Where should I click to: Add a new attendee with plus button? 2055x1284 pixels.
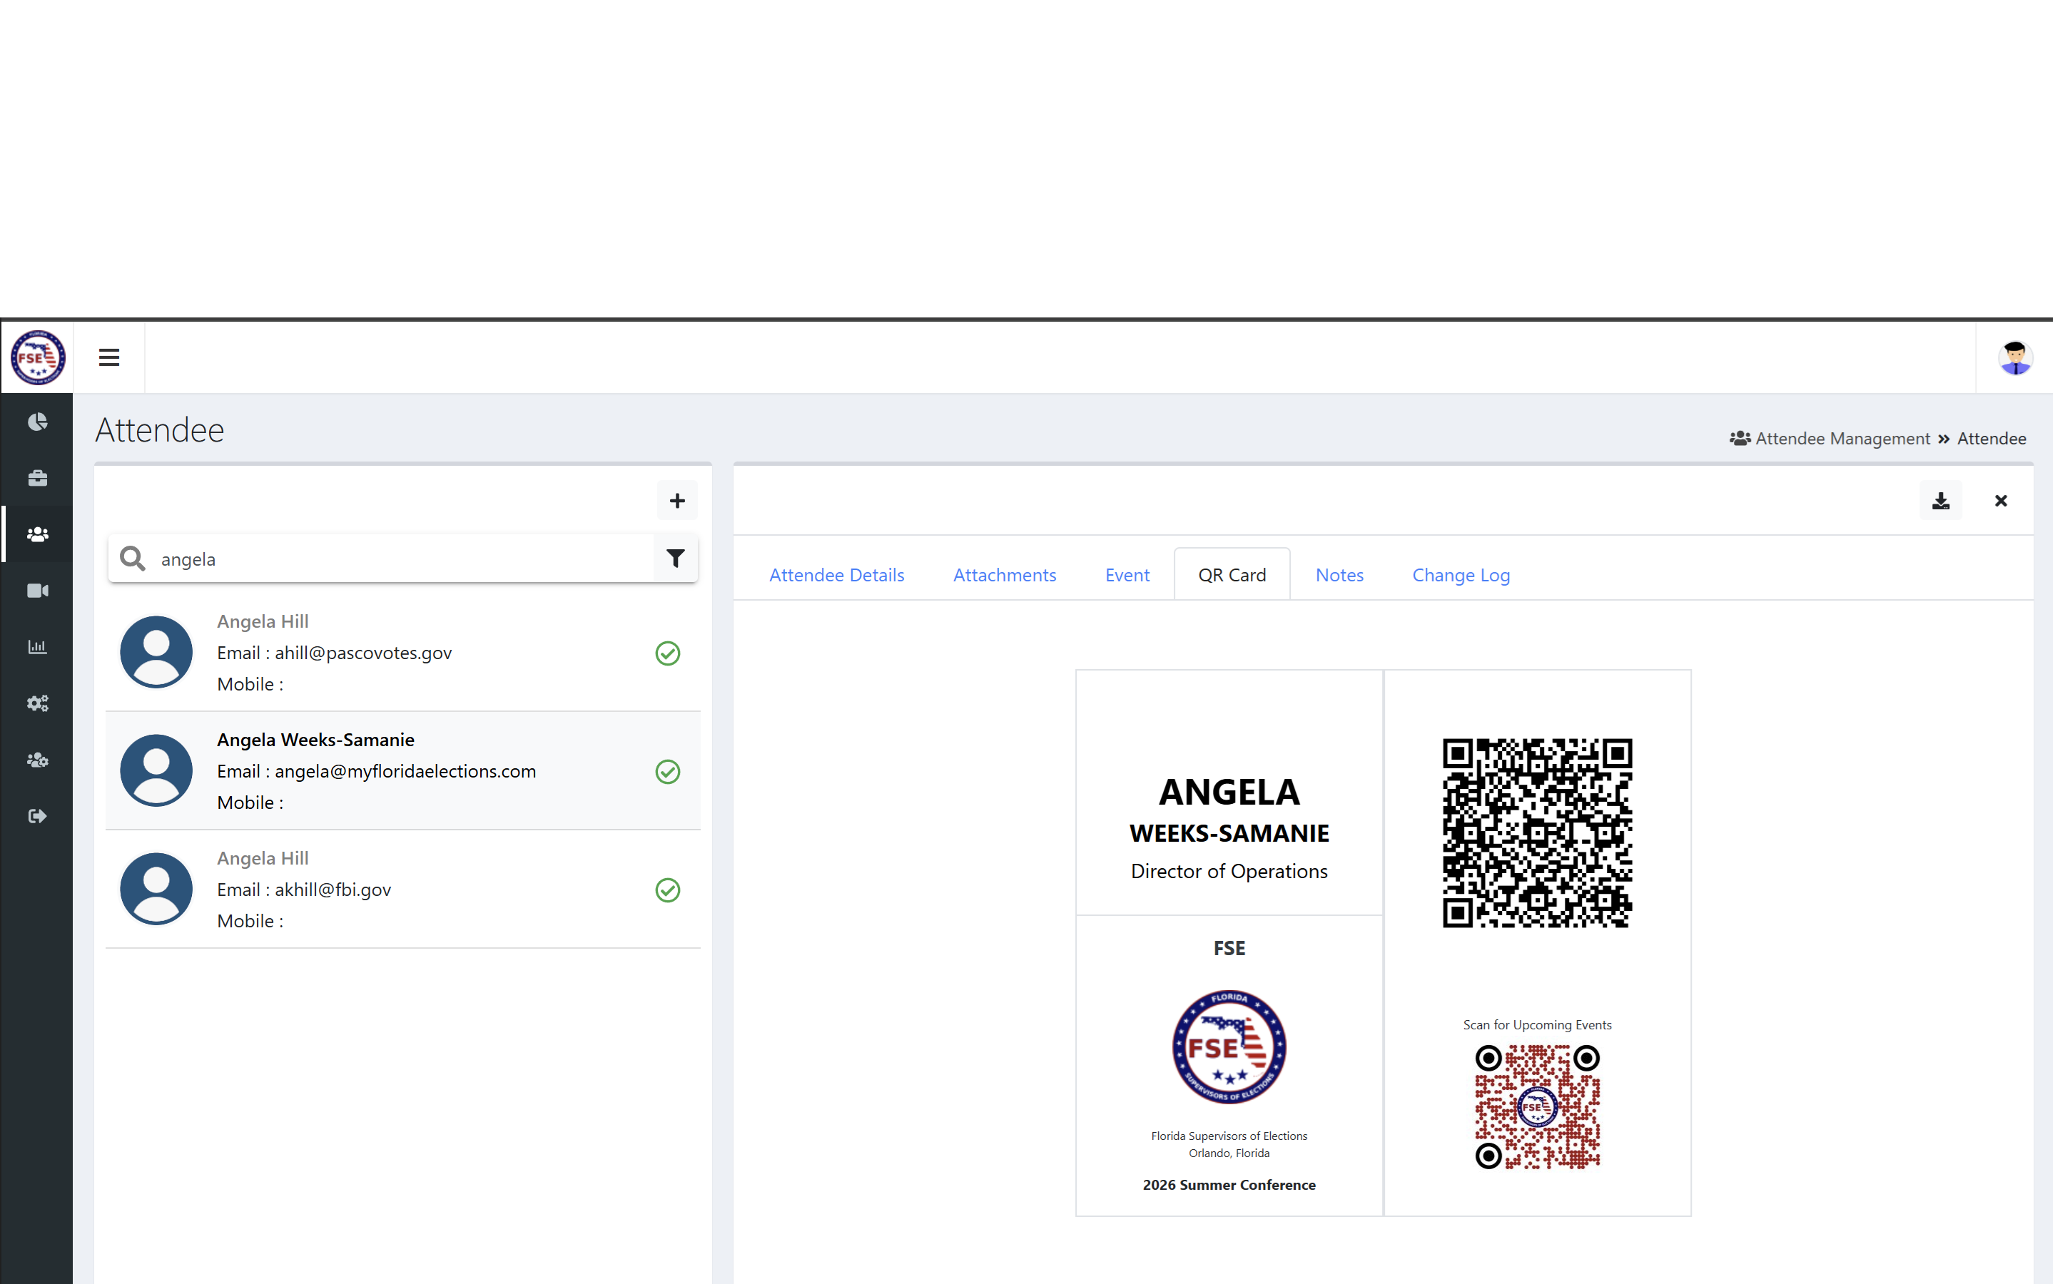pos(678,501)
